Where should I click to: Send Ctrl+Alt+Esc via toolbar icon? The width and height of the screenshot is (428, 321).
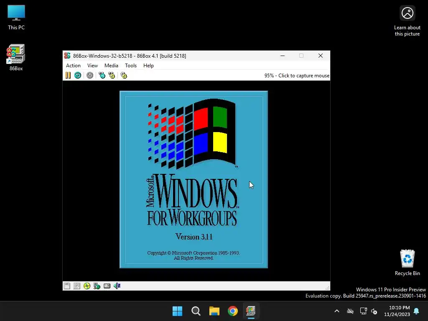112,75
